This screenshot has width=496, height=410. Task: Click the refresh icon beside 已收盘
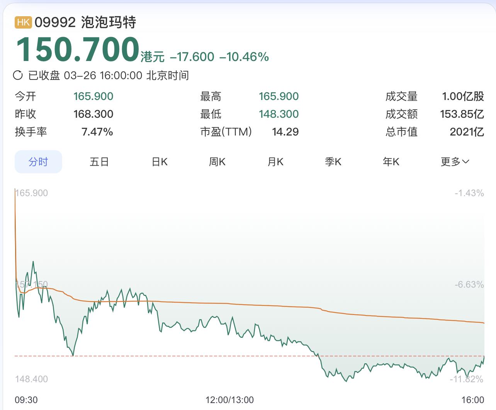18,75
